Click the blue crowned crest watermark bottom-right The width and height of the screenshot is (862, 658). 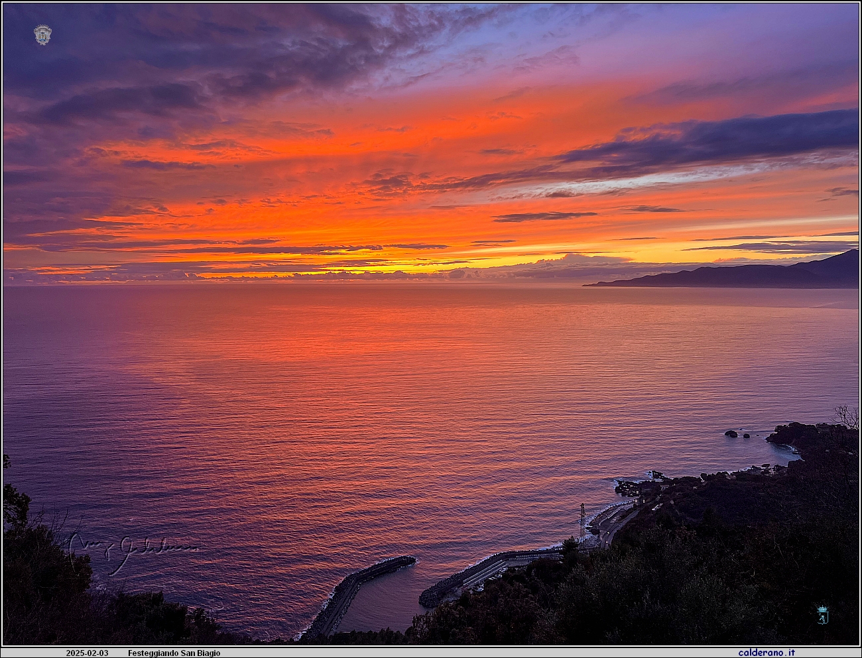pyautogui.click(x=822, y=614)
